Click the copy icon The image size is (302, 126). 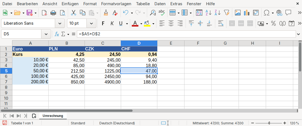[83, 13]
